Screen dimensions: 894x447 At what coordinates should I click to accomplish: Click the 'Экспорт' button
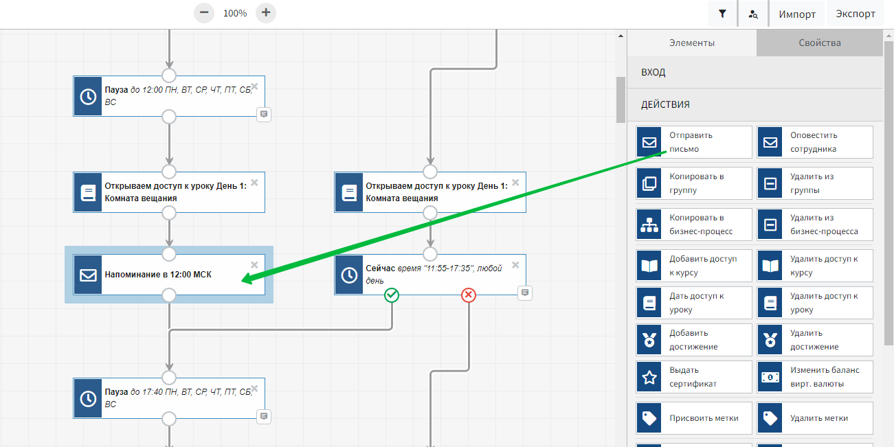click(x=856, y=14)
